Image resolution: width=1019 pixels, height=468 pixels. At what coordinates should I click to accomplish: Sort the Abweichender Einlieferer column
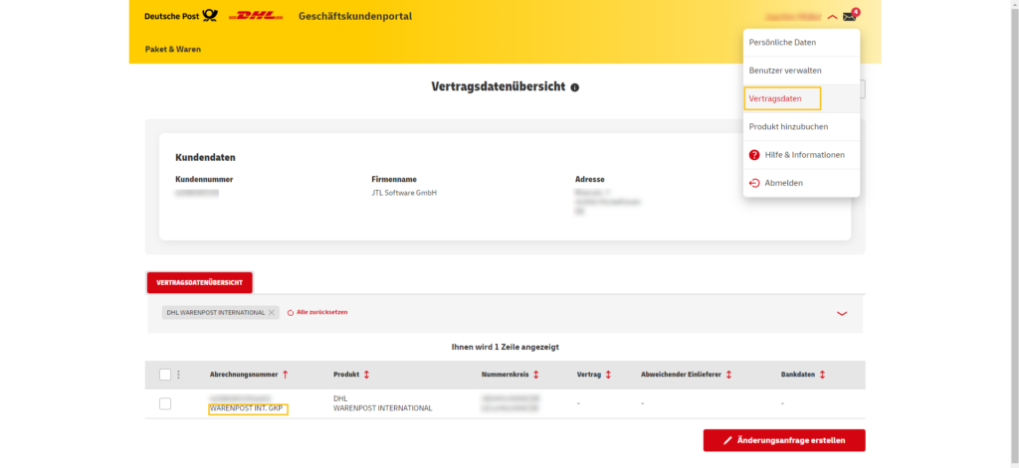(x=728, y=375)
